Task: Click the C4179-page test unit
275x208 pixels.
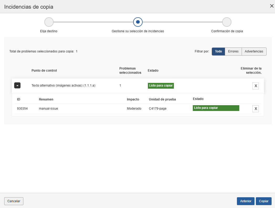Action: pyautogui.click(x=158, y=109)
